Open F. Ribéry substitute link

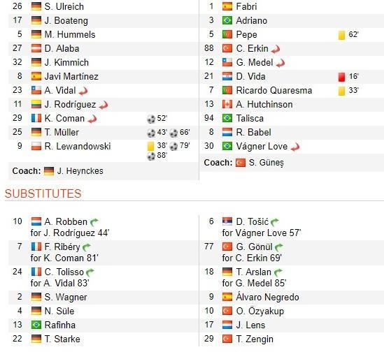point(62,247)
